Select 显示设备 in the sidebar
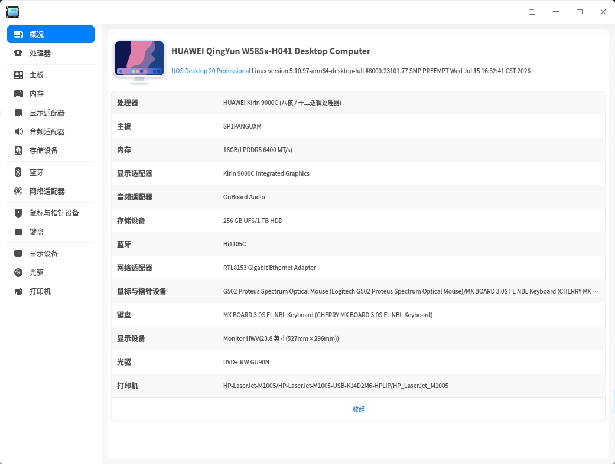The width and height of the screenshot is (615, 464). pyautogui.click(x=51, y=254)
